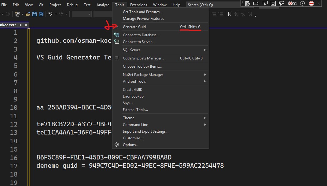Open the Help menu
Image resolution: width=327 pixels, height=186 pixels.
pos(176,5)
